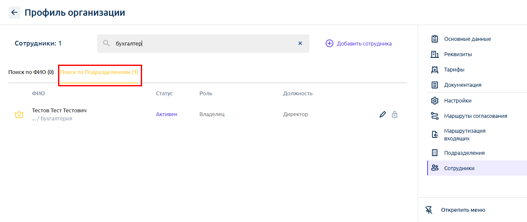Click the lock icon in the employee row

(395, 114)
